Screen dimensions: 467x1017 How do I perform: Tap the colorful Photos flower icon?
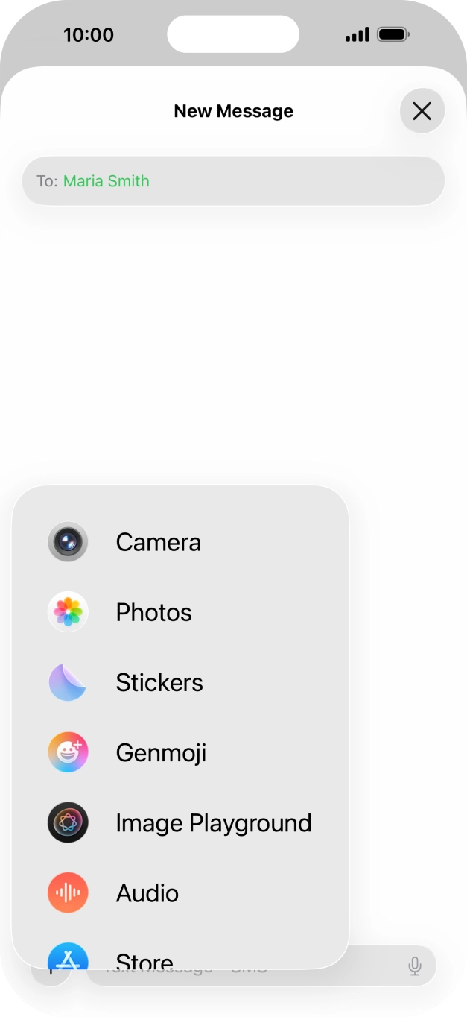coord(68,612)
